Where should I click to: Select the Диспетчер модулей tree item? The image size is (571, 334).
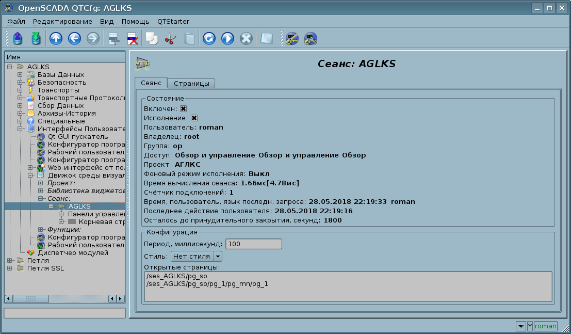73,252
